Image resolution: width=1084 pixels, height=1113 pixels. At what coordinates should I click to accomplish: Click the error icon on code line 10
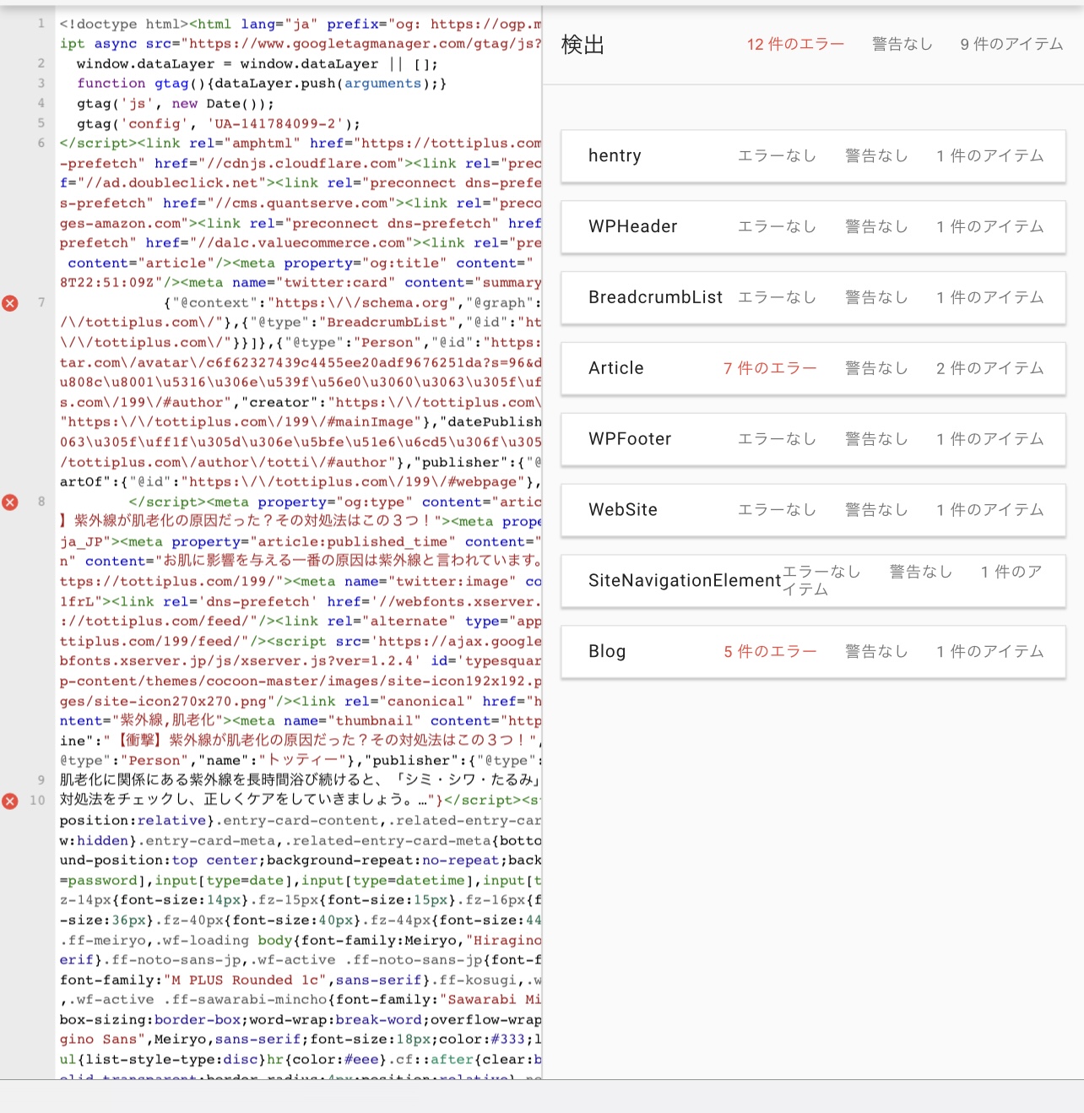pyautogui.click(x=10, y=801)
